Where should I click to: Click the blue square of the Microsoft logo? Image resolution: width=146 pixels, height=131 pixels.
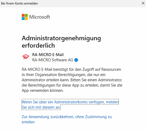pos(23,18)
